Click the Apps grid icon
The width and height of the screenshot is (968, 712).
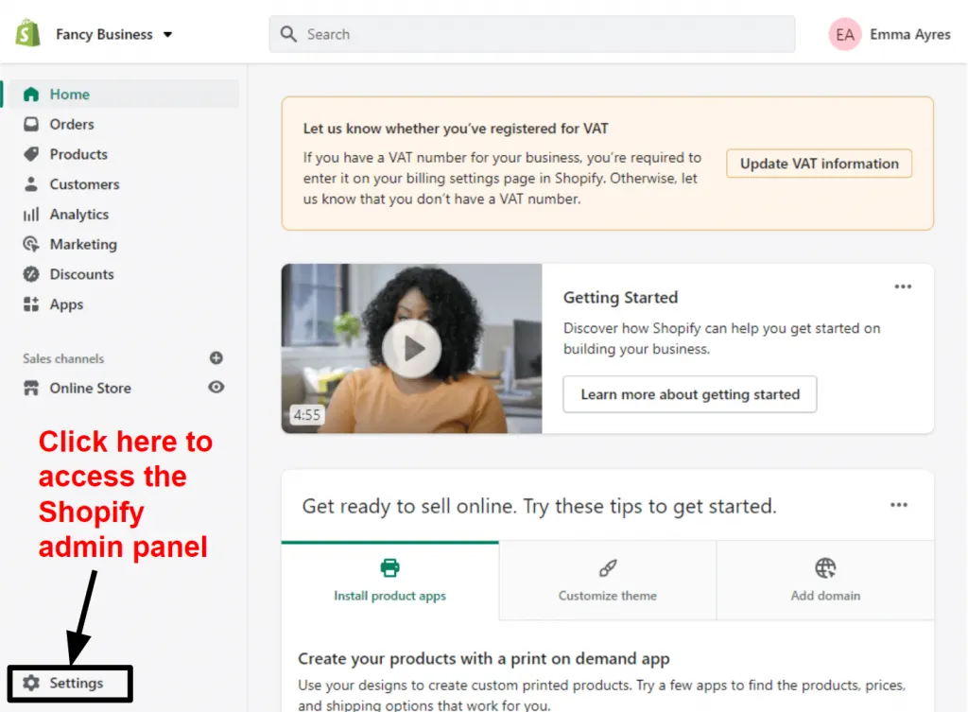click(31, 304)
